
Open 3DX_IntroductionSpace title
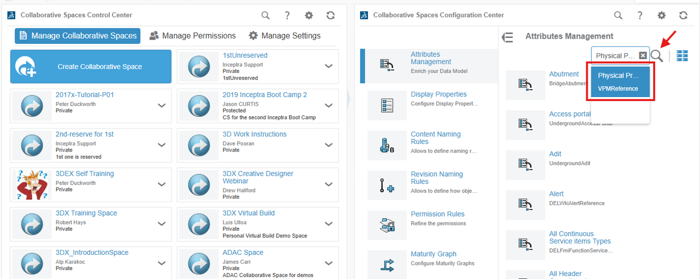click(x=92, y=253)
